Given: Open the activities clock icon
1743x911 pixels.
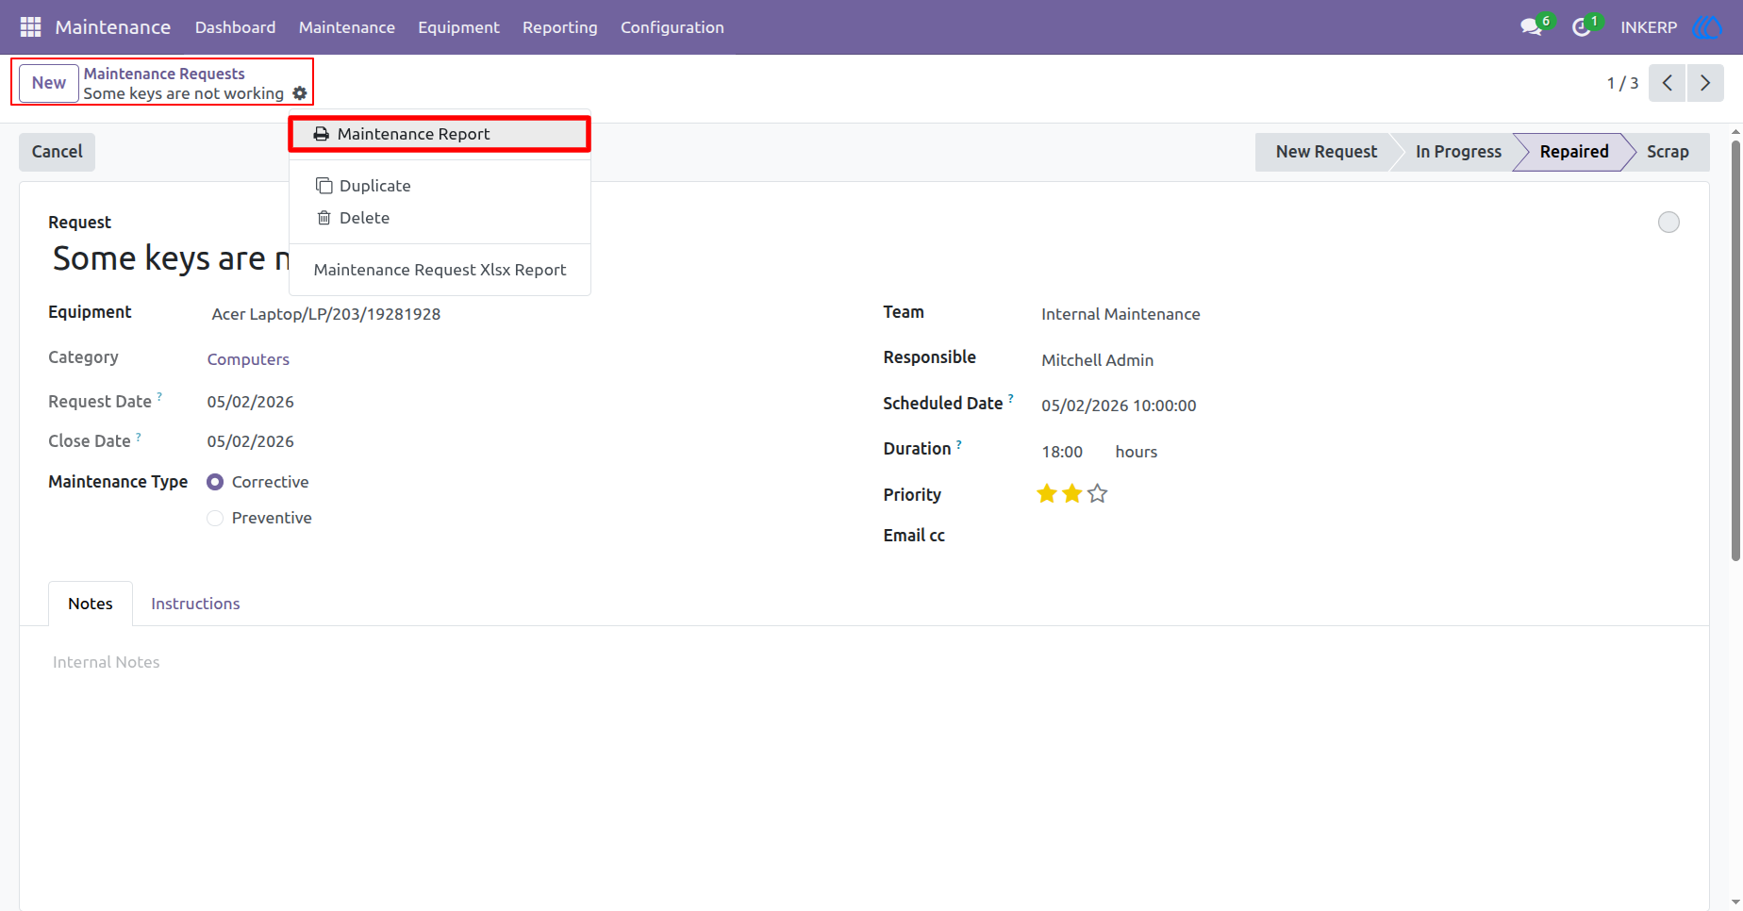Looking at the screenshot, I should pyautogui.click(x=1582, y=27).
